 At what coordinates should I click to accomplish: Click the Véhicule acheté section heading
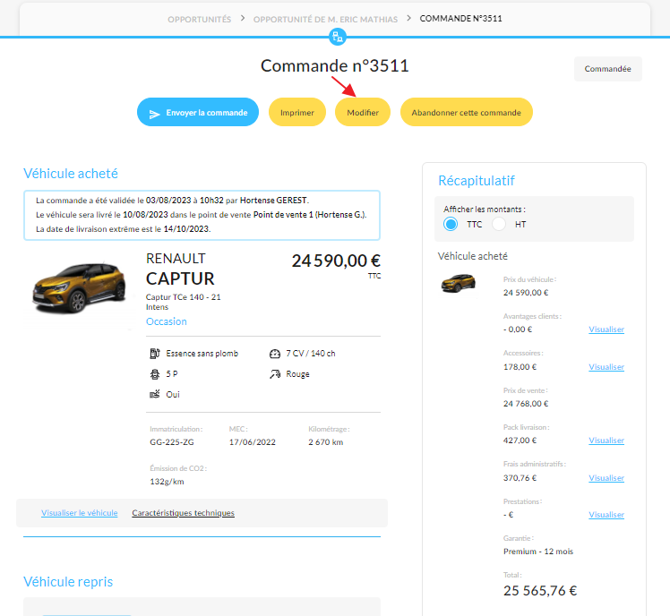coord(71,174)
